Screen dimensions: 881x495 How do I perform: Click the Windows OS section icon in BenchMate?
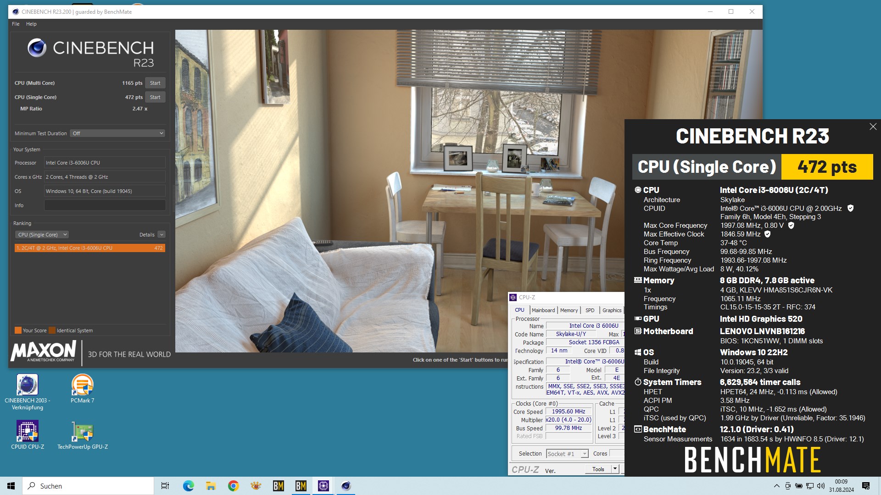click(x=638, y=352)
